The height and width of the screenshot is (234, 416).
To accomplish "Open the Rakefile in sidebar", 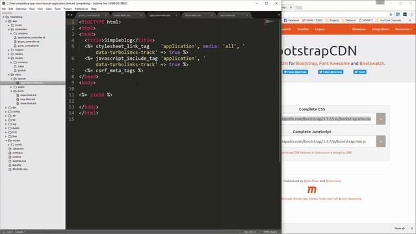I will (17, 165).
